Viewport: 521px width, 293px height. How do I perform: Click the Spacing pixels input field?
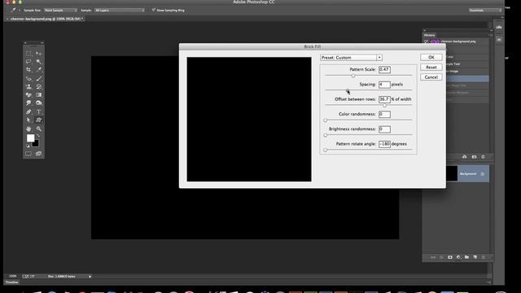(x=384, y=85)
